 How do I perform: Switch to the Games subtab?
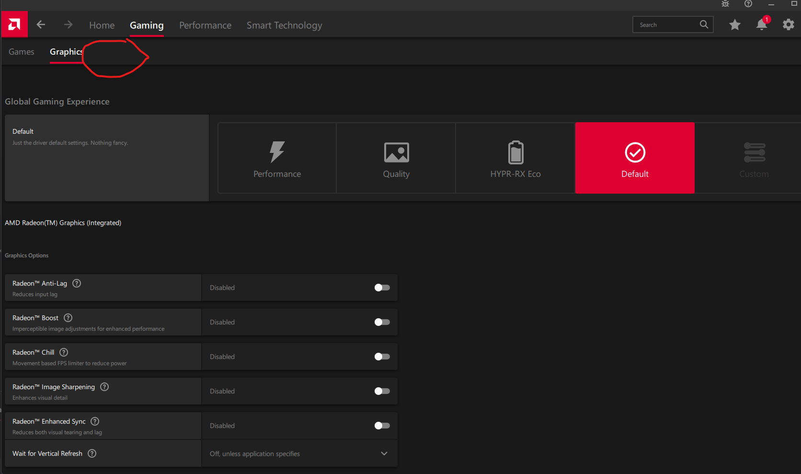[x=22, y=52]
